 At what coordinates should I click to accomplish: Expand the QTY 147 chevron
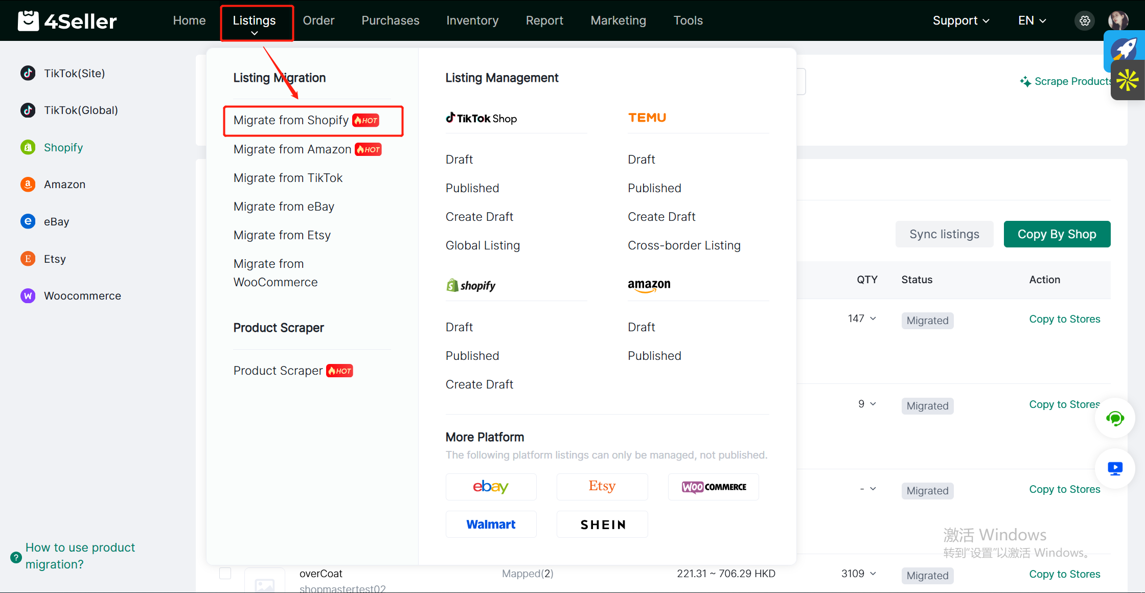tap(873, 318)
